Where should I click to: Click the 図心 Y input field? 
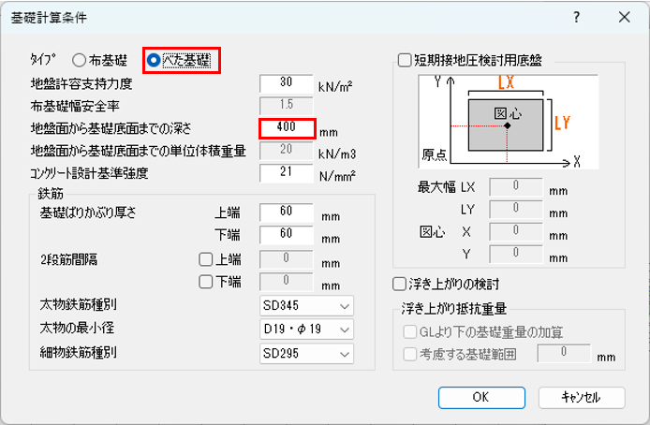pyautogui.click(x=516, y=255)
